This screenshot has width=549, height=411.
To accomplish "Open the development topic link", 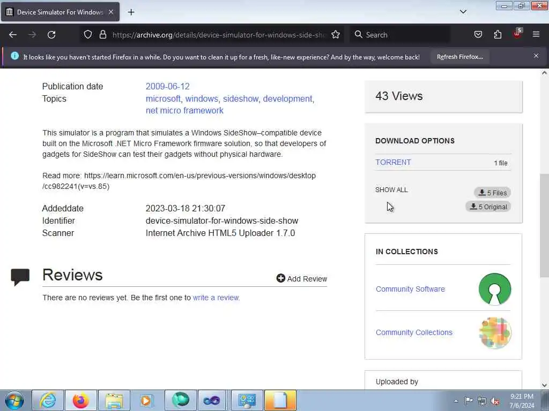I will [x=287, y=98].
